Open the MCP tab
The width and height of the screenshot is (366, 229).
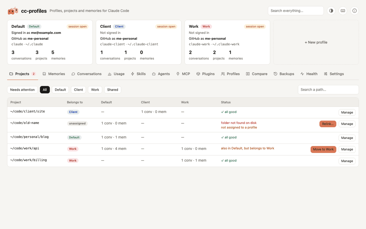click(183, 74)
